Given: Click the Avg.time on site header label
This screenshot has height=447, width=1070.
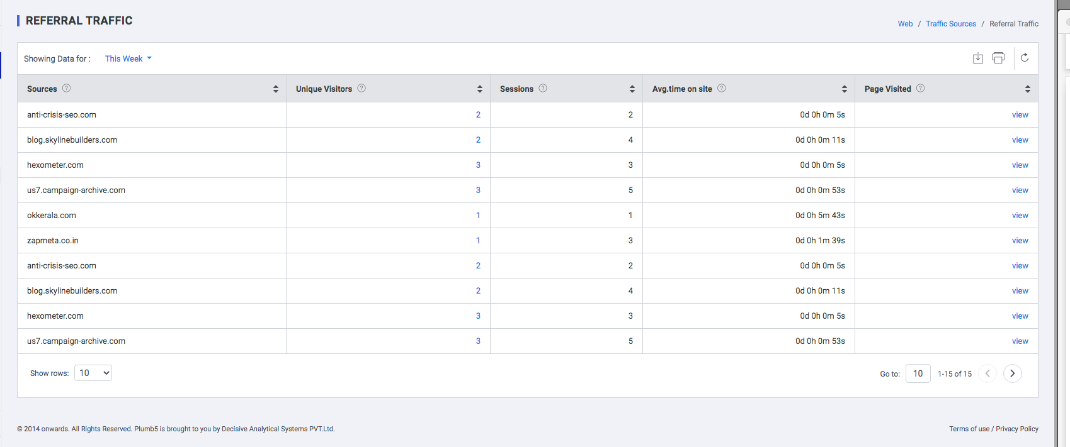Looking at the screenshot, I should point(682,89).
